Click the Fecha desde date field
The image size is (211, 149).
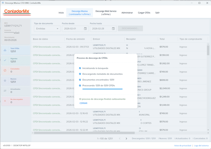72,28
